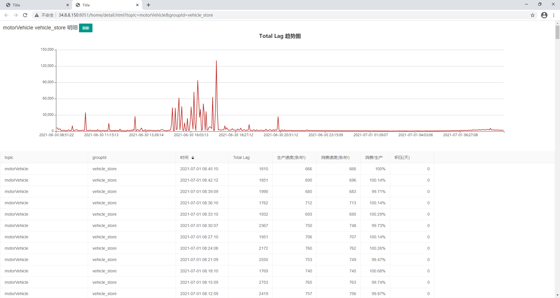Click the Total Lag value 2753
This screenshot has width=560, height=298.
(263, 282)
